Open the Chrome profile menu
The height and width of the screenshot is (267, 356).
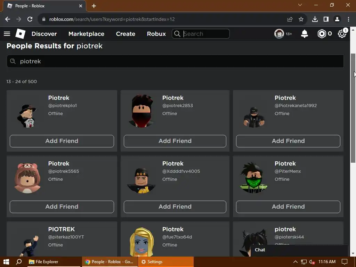(x=337, y=19)
